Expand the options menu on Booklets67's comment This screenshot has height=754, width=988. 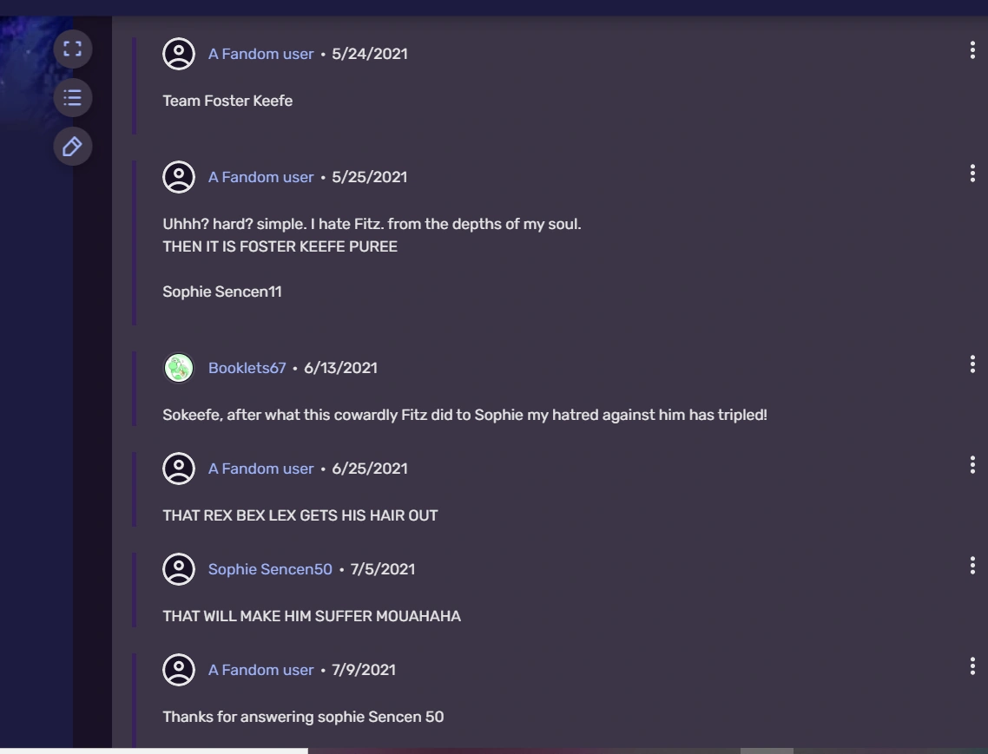(x=972, y=364)
